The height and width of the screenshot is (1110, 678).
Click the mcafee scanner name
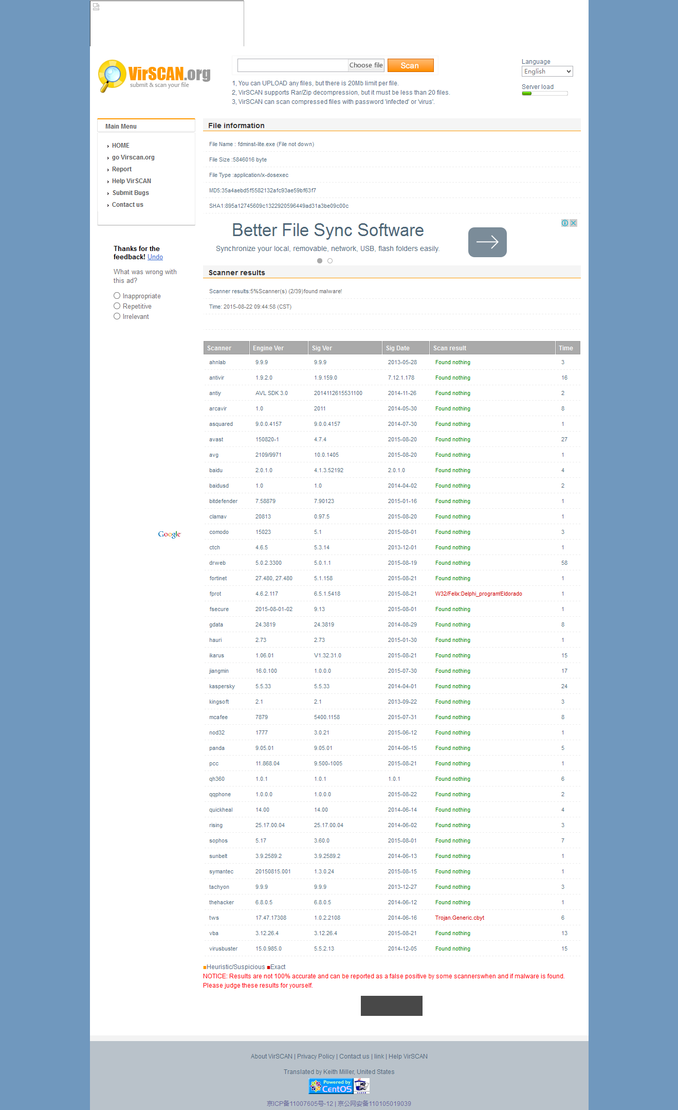click(218, 717)
